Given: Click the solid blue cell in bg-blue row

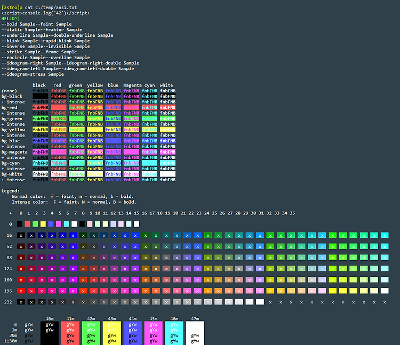Looking at the screenshot, I should point(113,141).
